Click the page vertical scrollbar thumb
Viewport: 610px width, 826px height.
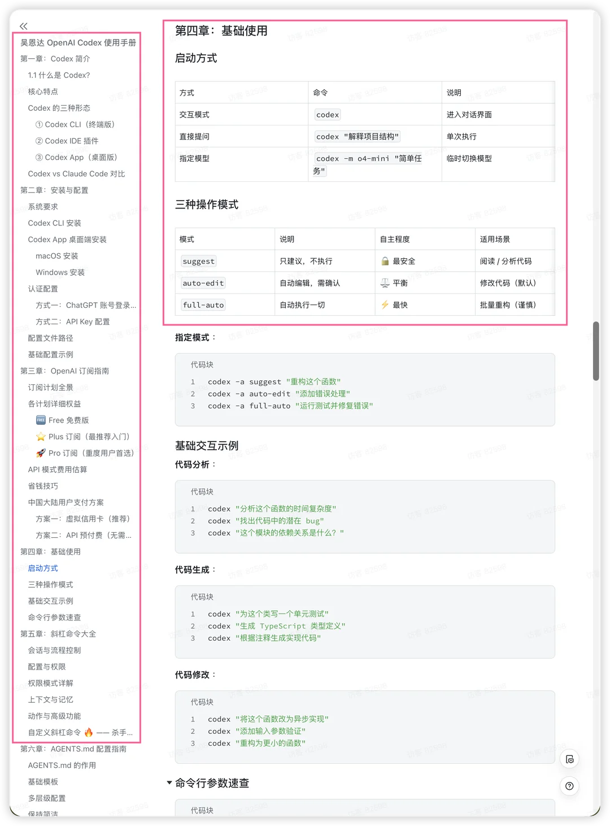point(596,351)
